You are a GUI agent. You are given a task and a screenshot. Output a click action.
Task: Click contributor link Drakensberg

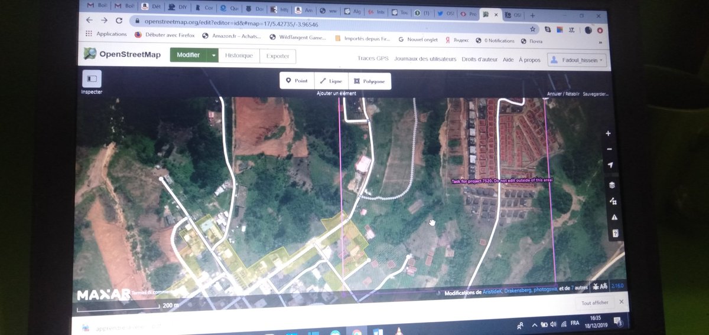point(518,290)
